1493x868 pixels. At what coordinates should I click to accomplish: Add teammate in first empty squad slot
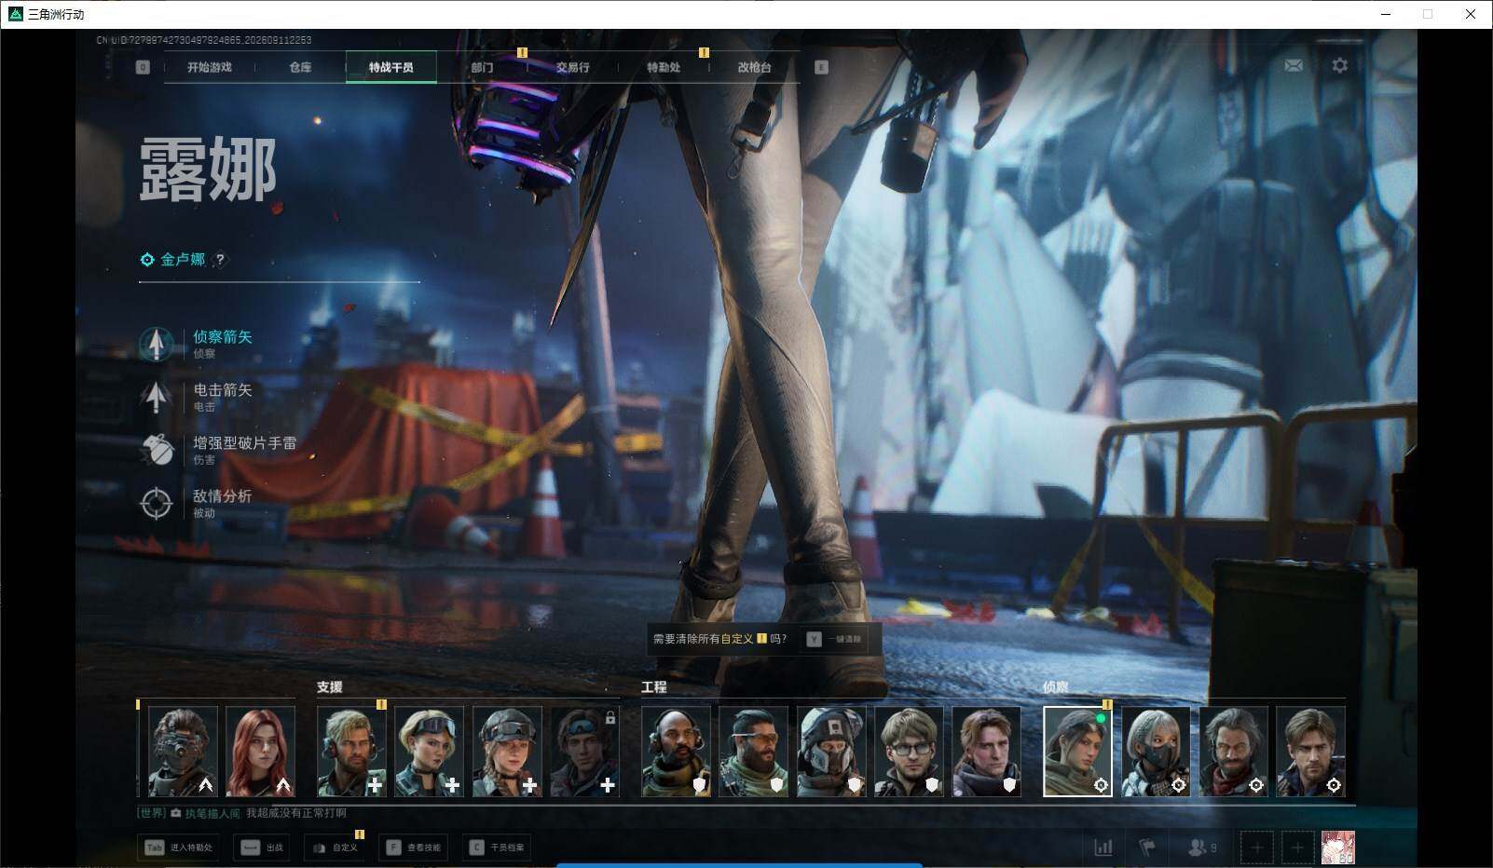[x=1257, y=848]
